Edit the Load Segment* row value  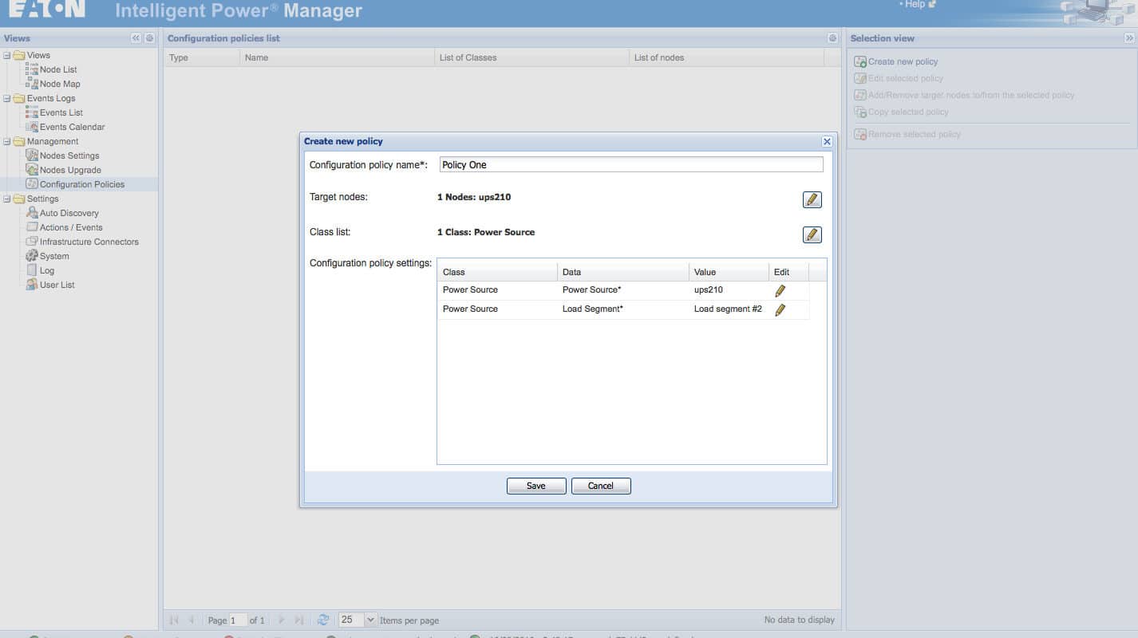tap(780, 310)
